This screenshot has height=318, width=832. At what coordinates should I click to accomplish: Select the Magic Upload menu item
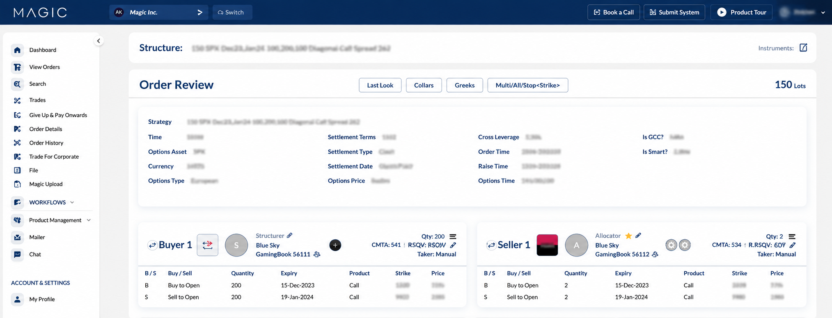tap(46, 184)
